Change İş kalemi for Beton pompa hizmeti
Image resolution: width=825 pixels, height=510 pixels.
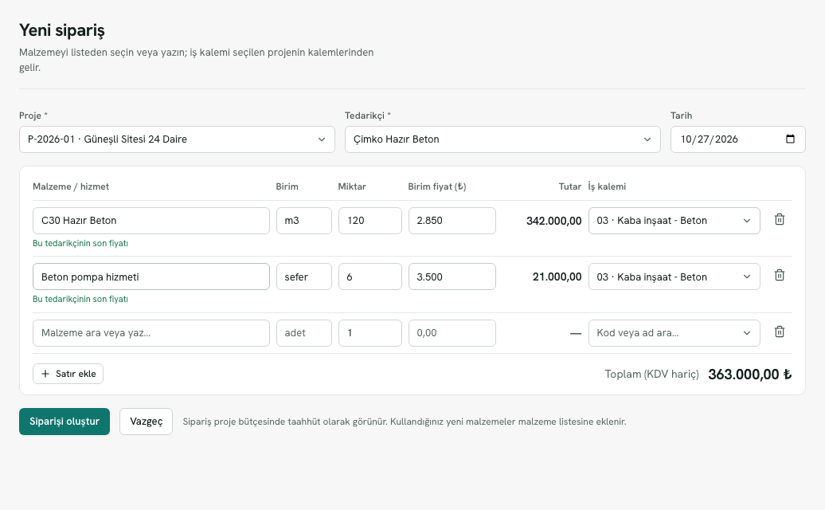pyautogui.click(x=674, y=277)
